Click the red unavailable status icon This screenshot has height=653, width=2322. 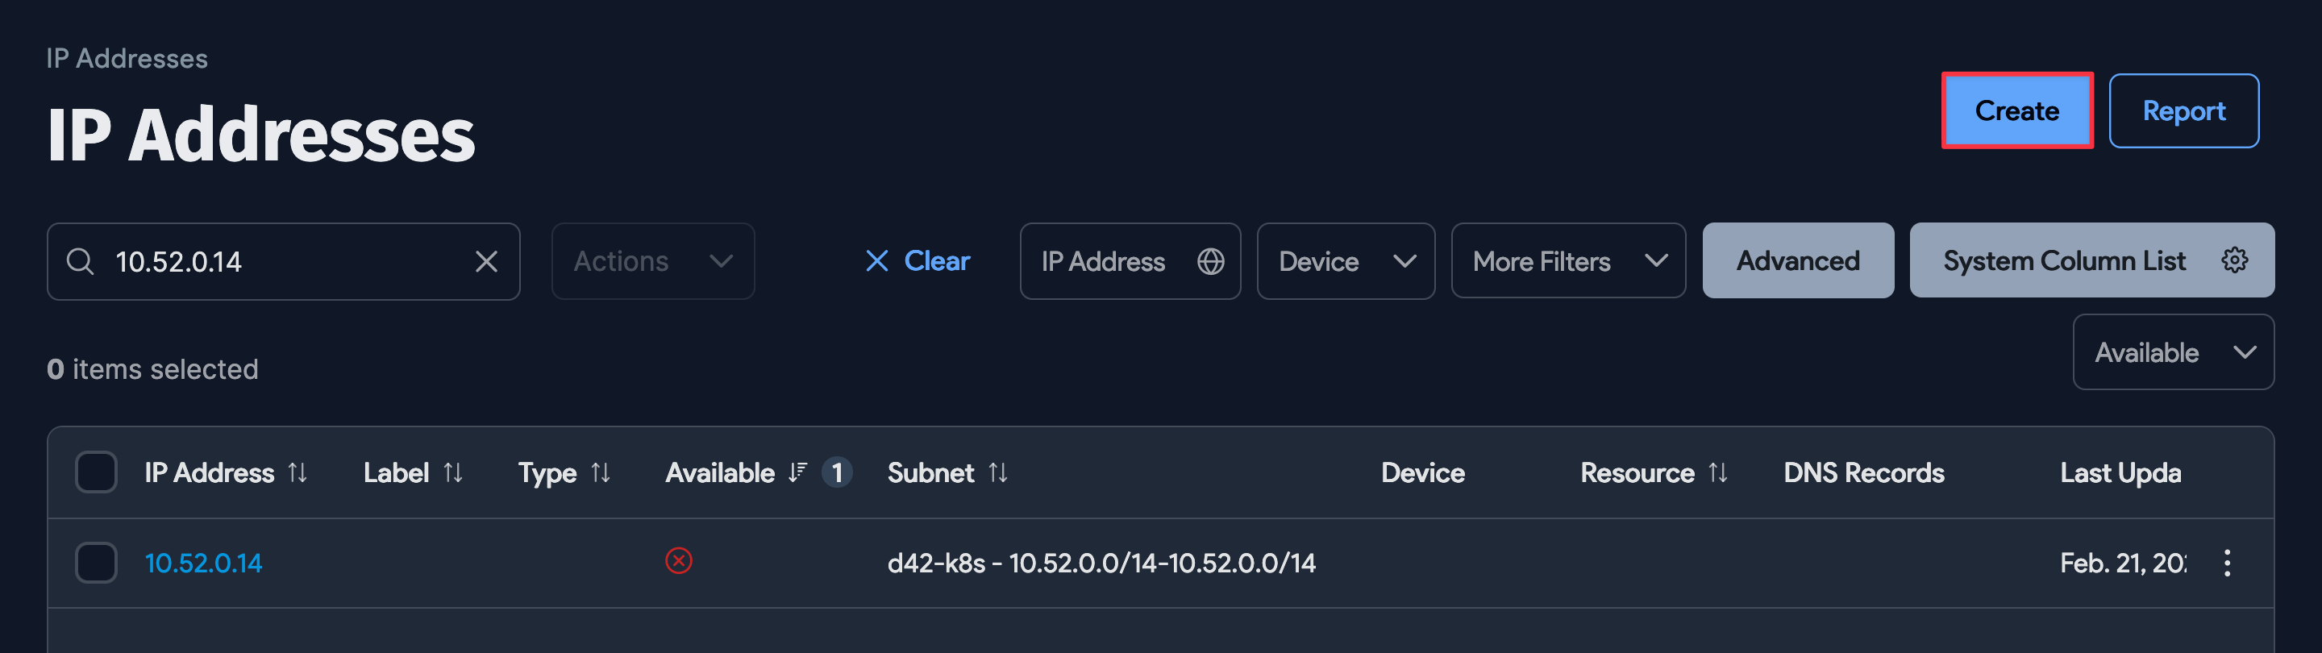point(679,562)
